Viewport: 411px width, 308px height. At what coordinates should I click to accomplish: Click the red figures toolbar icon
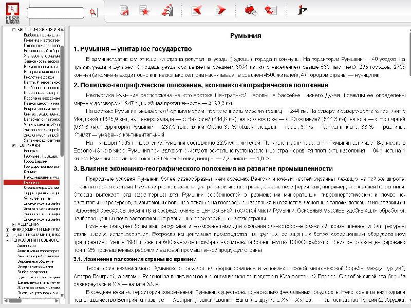pos(167,10)
